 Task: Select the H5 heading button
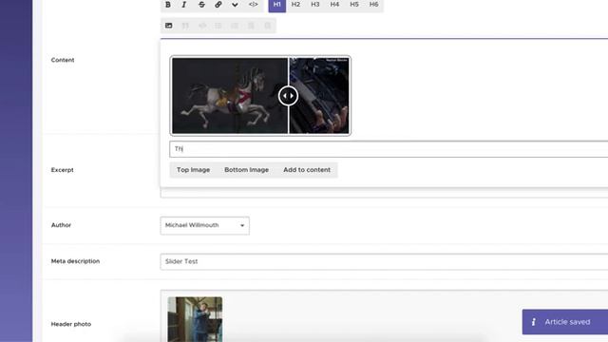(354, 5)
